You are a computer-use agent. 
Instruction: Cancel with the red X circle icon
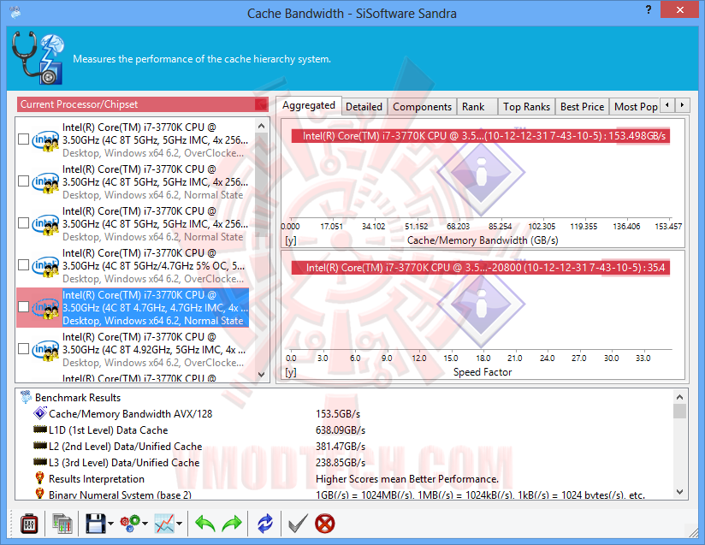324,524
